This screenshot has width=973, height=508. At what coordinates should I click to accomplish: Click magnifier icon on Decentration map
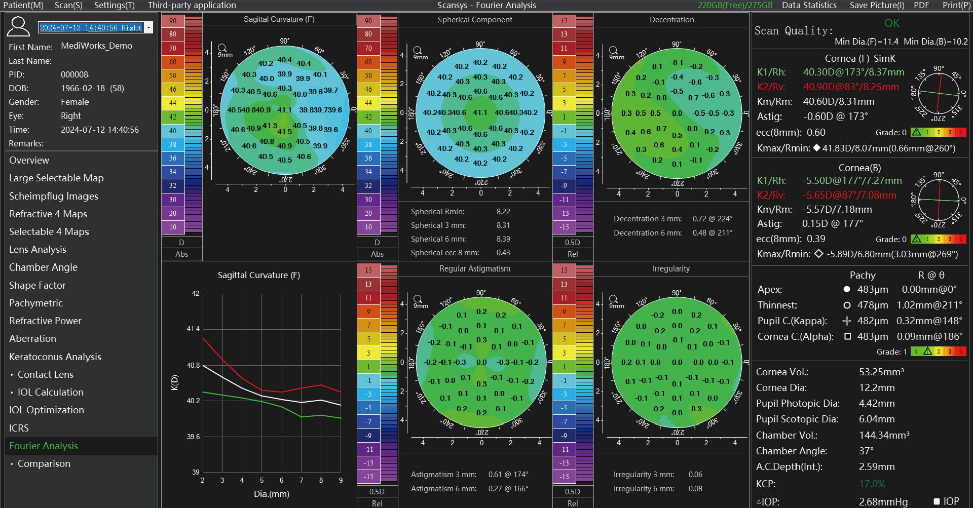(x=613, y=51)
